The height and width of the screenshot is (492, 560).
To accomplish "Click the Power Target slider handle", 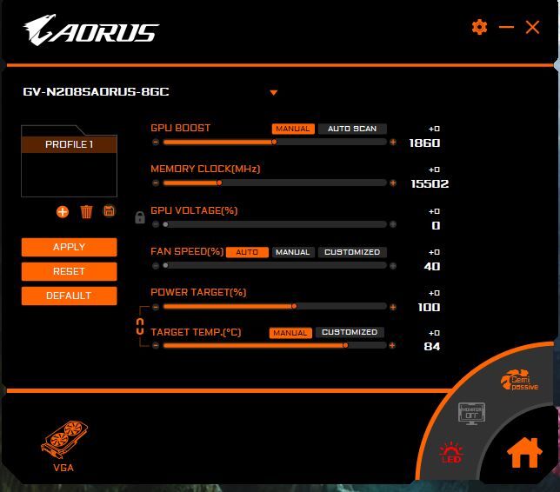I will point(294,306).
